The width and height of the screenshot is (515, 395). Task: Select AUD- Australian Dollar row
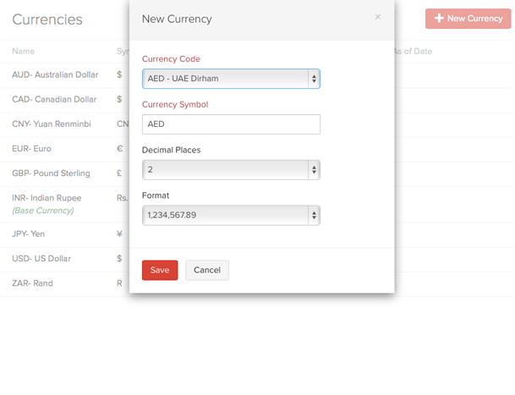point(54,74)
